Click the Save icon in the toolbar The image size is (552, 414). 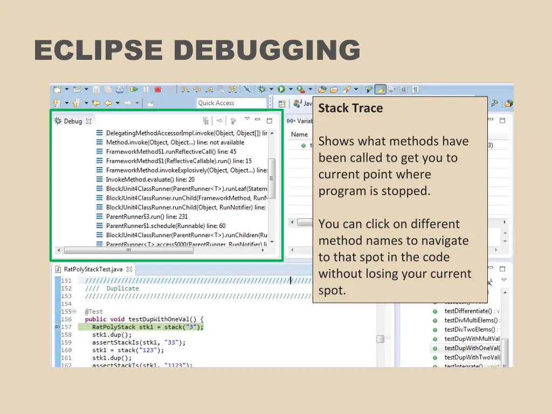click(x=96, y=89)
